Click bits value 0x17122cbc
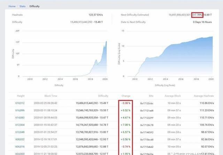 [x=147, y=103]
